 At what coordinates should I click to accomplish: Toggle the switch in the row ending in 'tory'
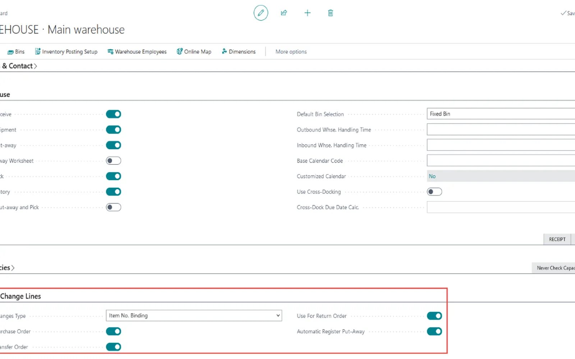114,192
